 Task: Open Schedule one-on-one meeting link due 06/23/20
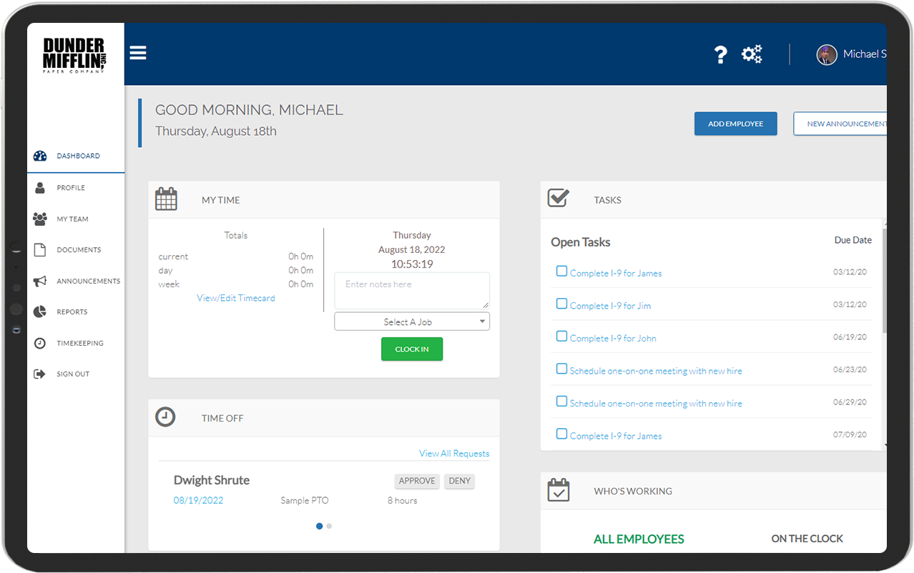coord(656,371)
